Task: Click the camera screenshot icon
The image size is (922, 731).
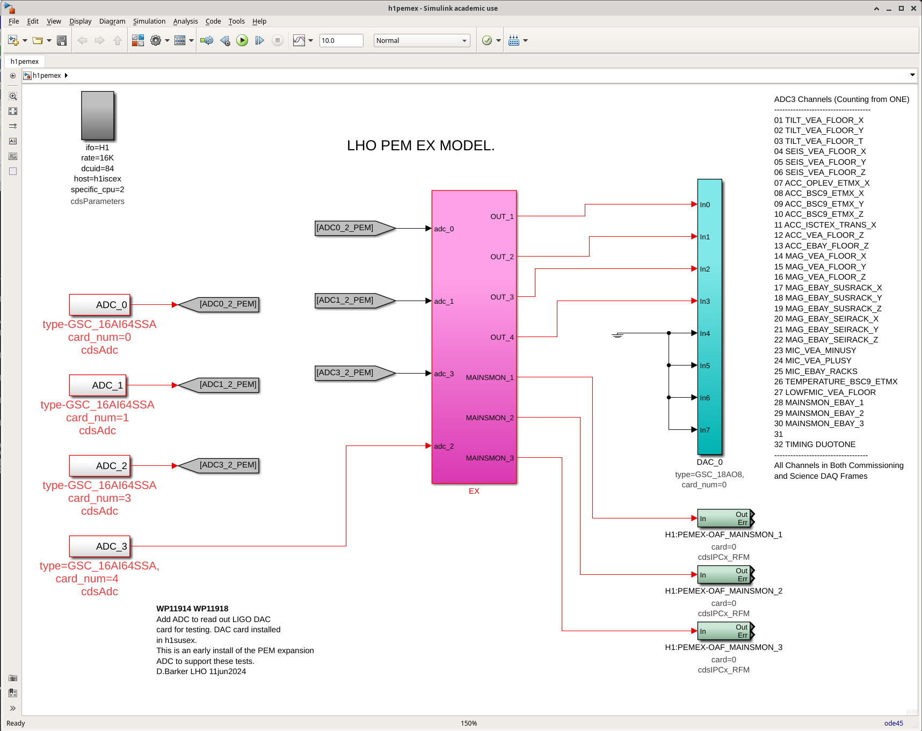Action: 13,678
